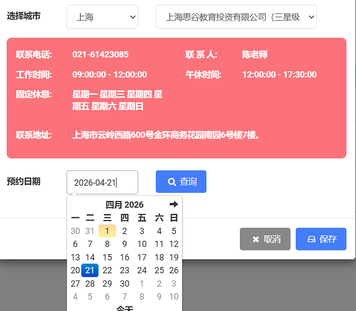Viewport: 356px width, 311px height.
Task: Click the next month arrow in calendar
Action: [x=173, y=205]
